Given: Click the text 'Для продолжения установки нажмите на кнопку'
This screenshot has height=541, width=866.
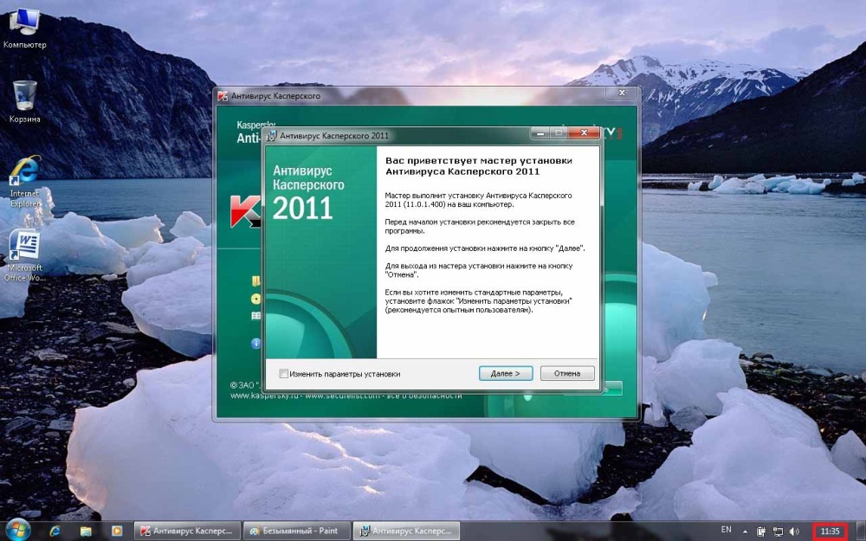Looking at the screenshot, I should click(468, 248).
